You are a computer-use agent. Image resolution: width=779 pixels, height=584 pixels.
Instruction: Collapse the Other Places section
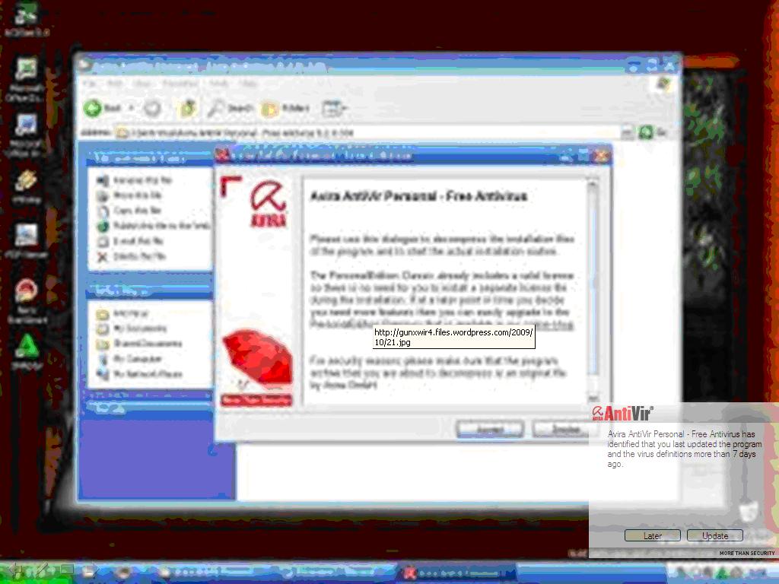tap(150, 291)
